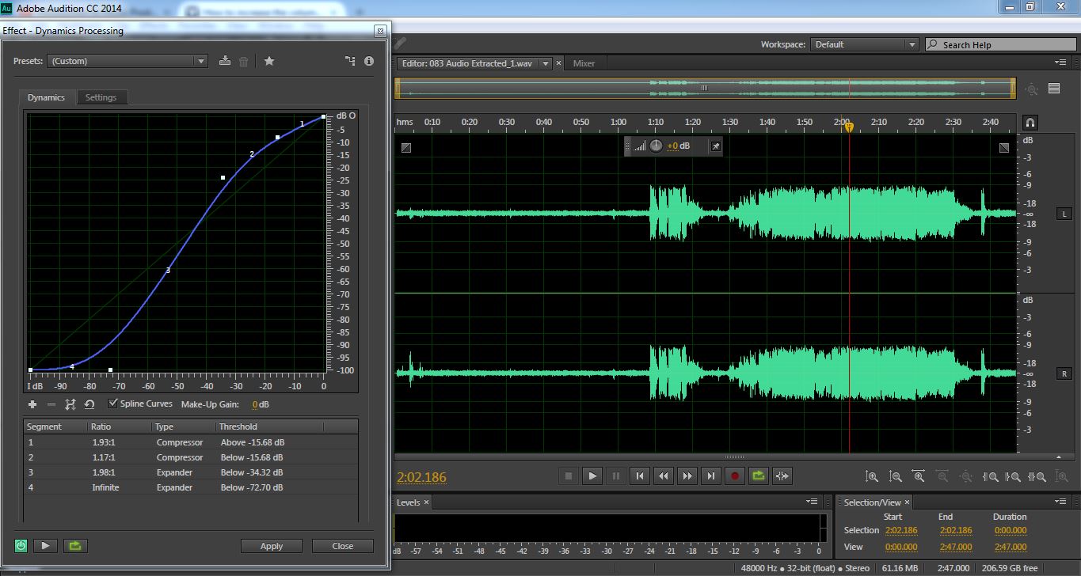Switch to the Mixer tab
The height and width of the screenshot is (576, 1081).
coord(584,63)
